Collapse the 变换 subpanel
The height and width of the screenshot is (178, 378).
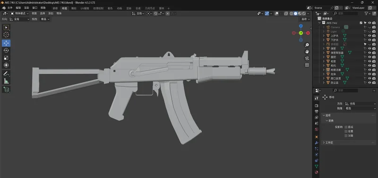[326, 121]
